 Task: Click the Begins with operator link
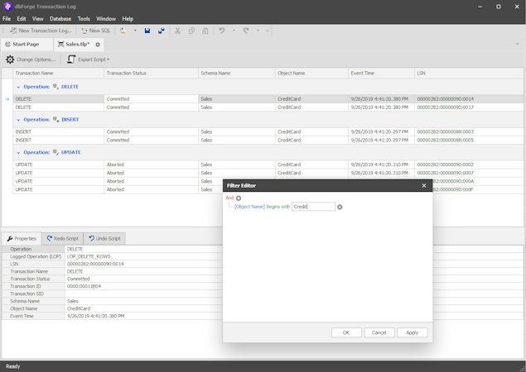coord(278,207)
